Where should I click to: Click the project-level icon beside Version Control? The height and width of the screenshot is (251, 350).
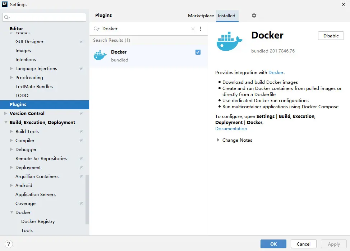click(x=81, y=113)
